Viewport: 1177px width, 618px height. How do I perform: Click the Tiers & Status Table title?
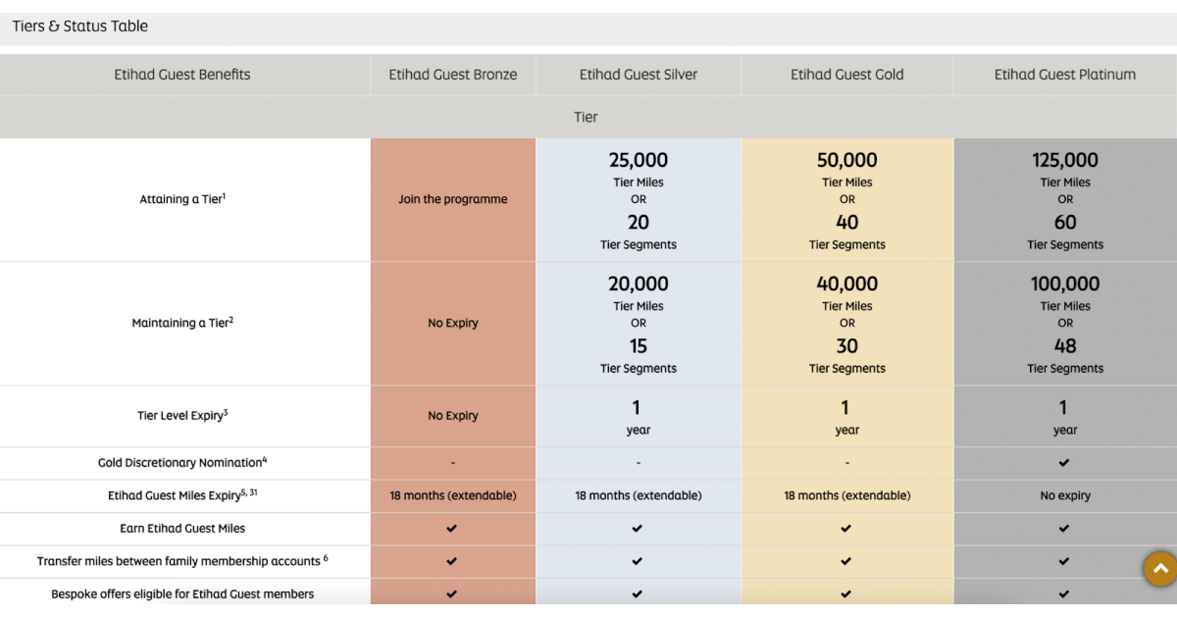(80, 26)
